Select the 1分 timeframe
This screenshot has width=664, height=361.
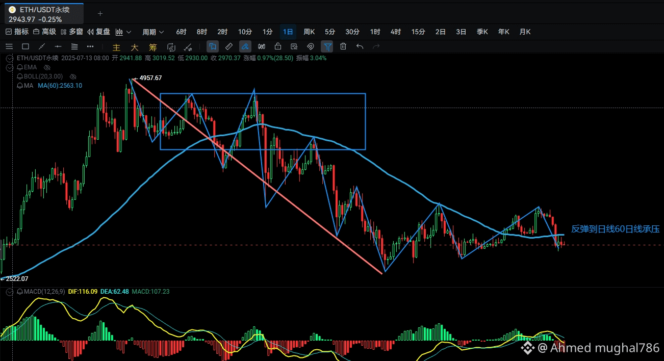(268, 32)
